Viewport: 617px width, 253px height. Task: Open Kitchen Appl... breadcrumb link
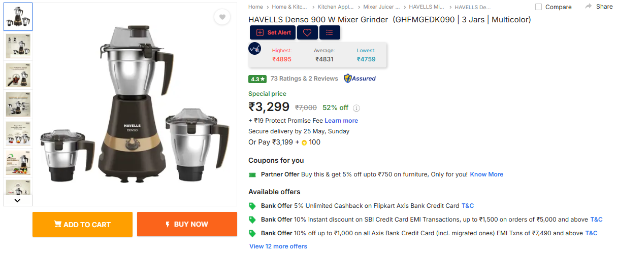click(x=336, y=7)
